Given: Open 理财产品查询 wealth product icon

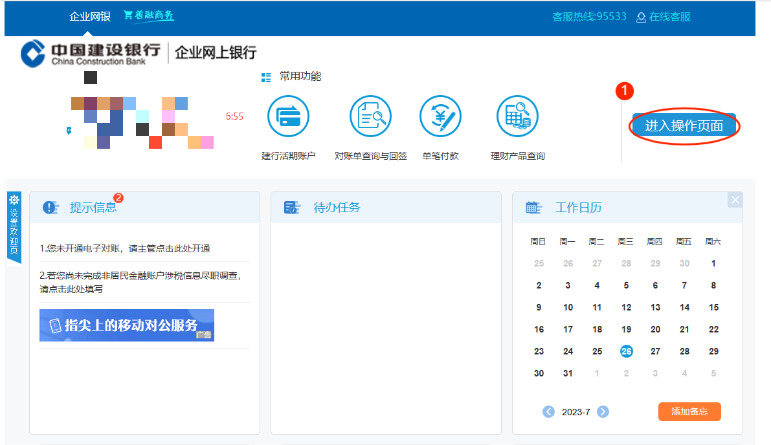Looking at the screenshot, I should click(517, 116).
